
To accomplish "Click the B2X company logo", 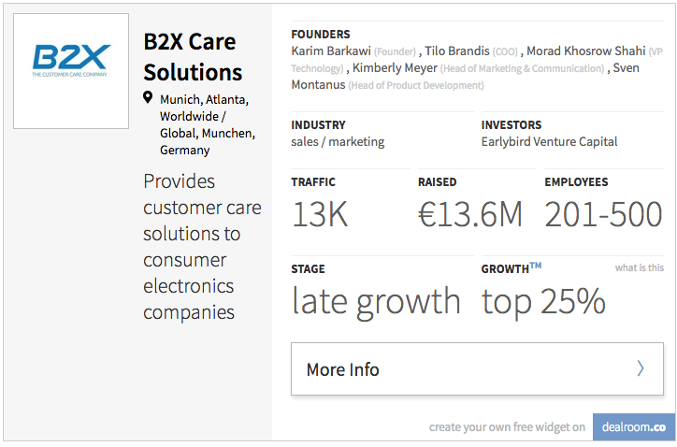I will [x=71, y=71].
